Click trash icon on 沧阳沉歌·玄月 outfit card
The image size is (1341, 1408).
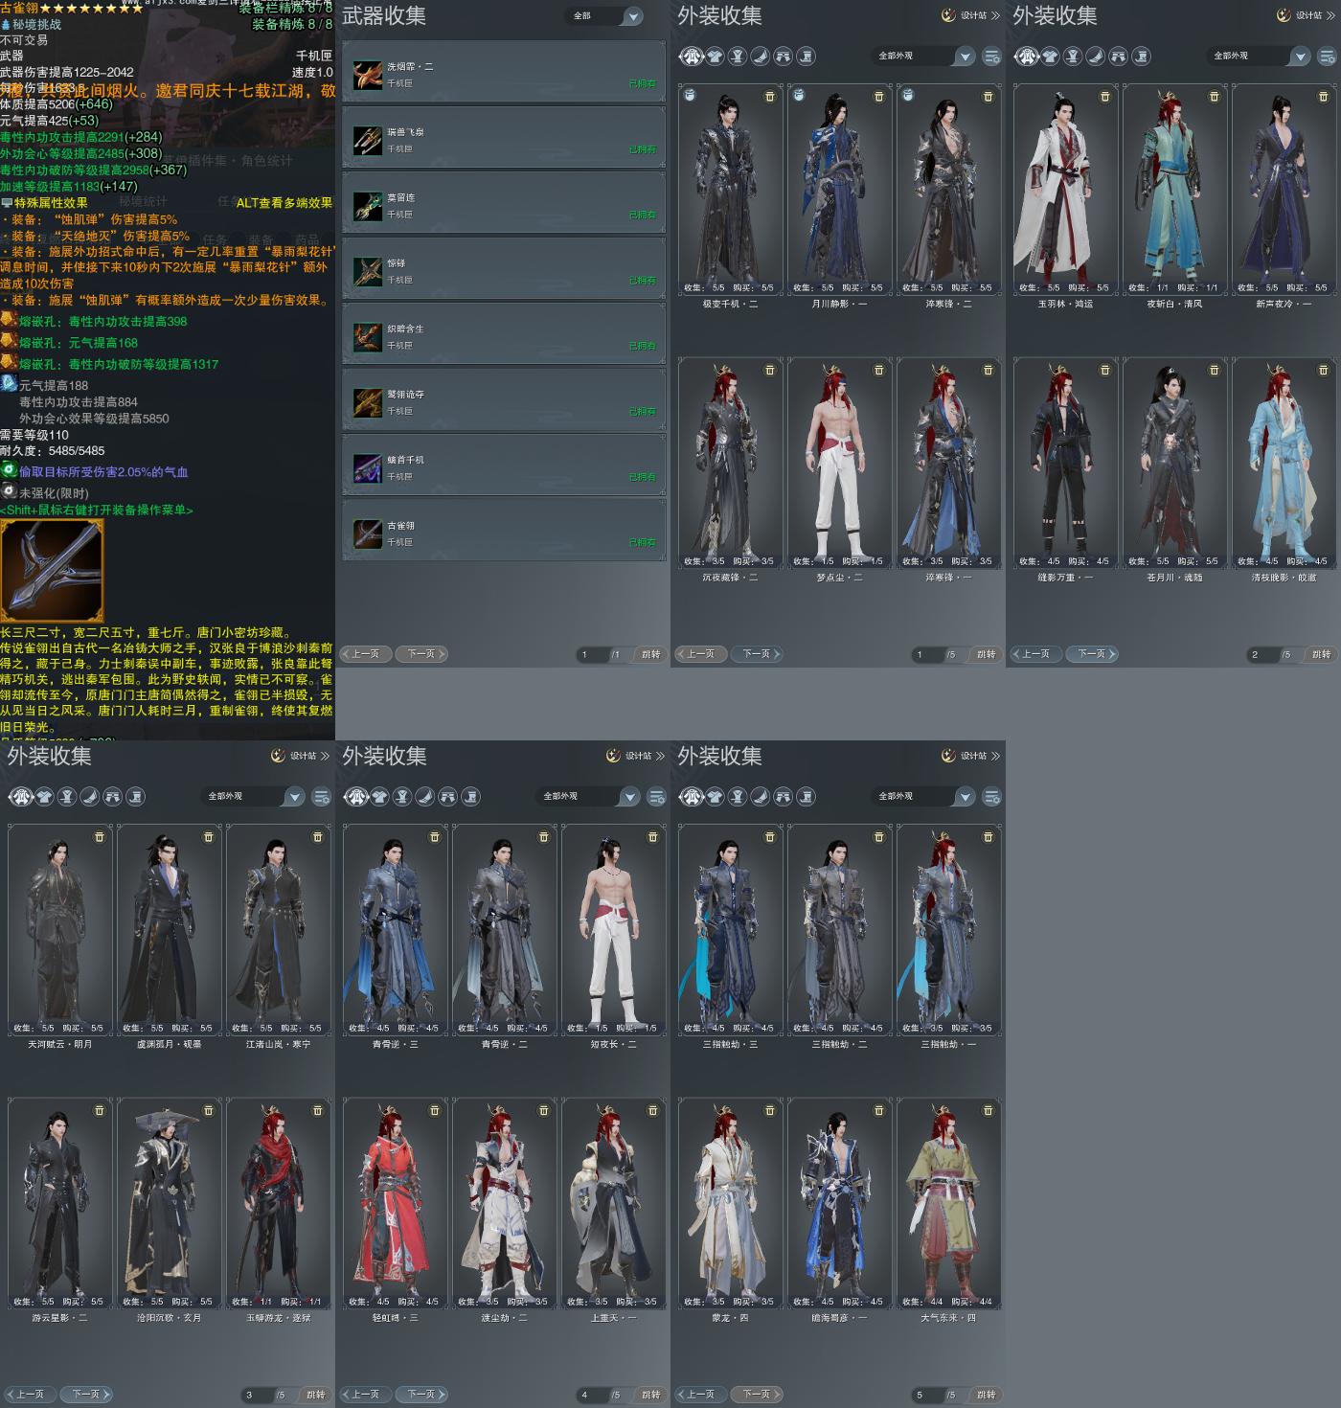209,1110
